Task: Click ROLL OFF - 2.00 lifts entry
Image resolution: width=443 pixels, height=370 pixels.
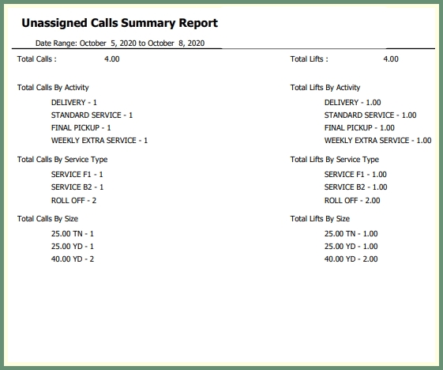Action: (352, 201)
